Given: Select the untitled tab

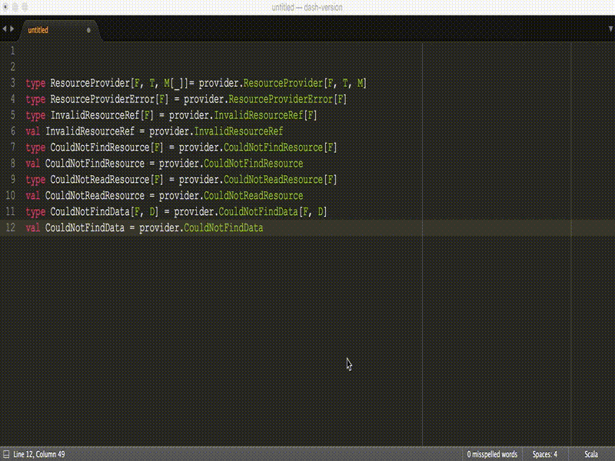Looking at the screenshot, I should [38, 30].
